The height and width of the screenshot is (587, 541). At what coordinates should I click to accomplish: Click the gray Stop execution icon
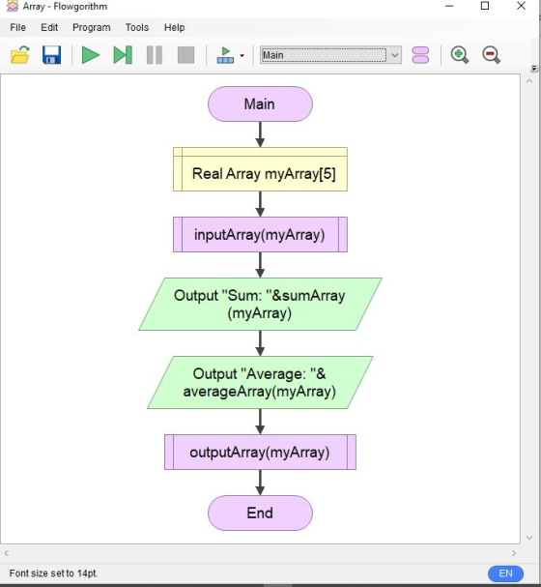click(x=185, y=55)
